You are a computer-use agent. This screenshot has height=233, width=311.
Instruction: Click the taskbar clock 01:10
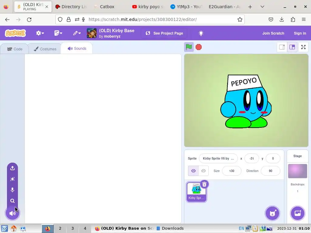(304, 228)
